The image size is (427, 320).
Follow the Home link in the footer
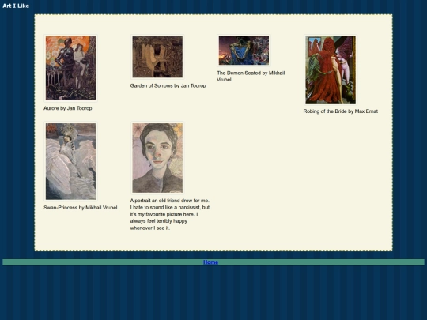(211, 262)
